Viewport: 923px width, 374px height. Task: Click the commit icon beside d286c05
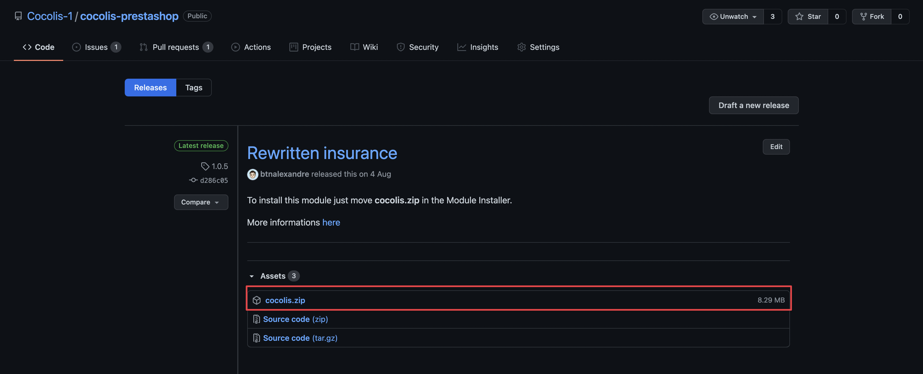(193, 180)
